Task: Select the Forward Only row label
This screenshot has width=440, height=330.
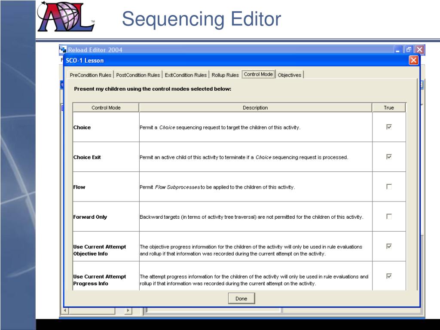Action: [x=90, y=217]
